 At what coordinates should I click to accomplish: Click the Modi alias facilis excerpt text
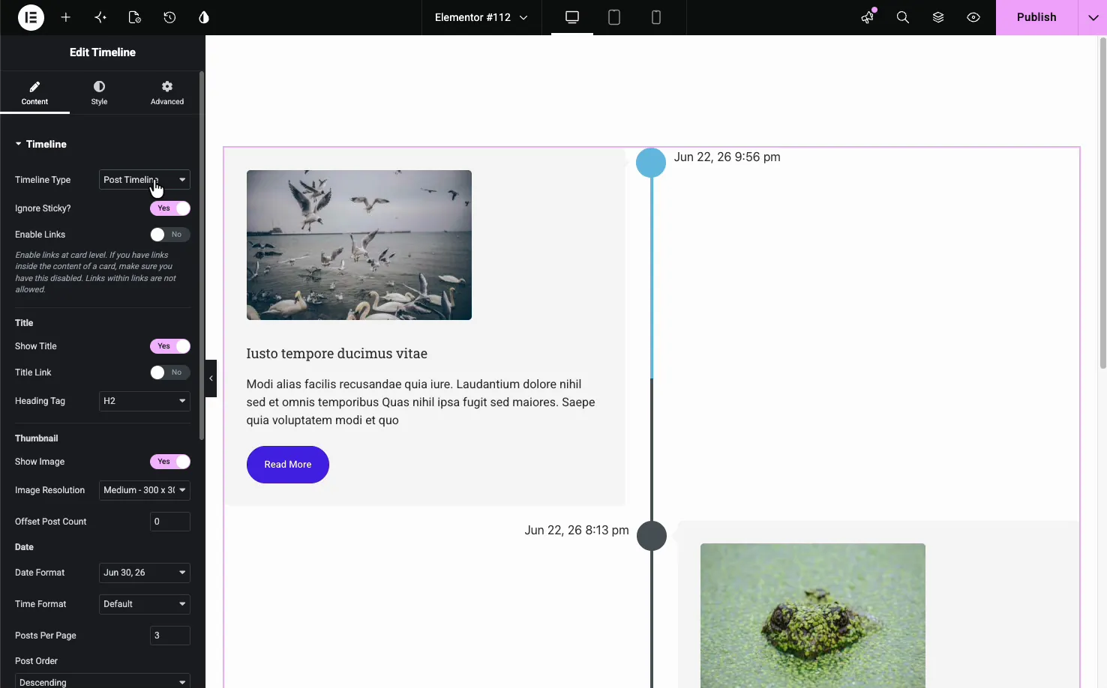click(x=421, y=402)
